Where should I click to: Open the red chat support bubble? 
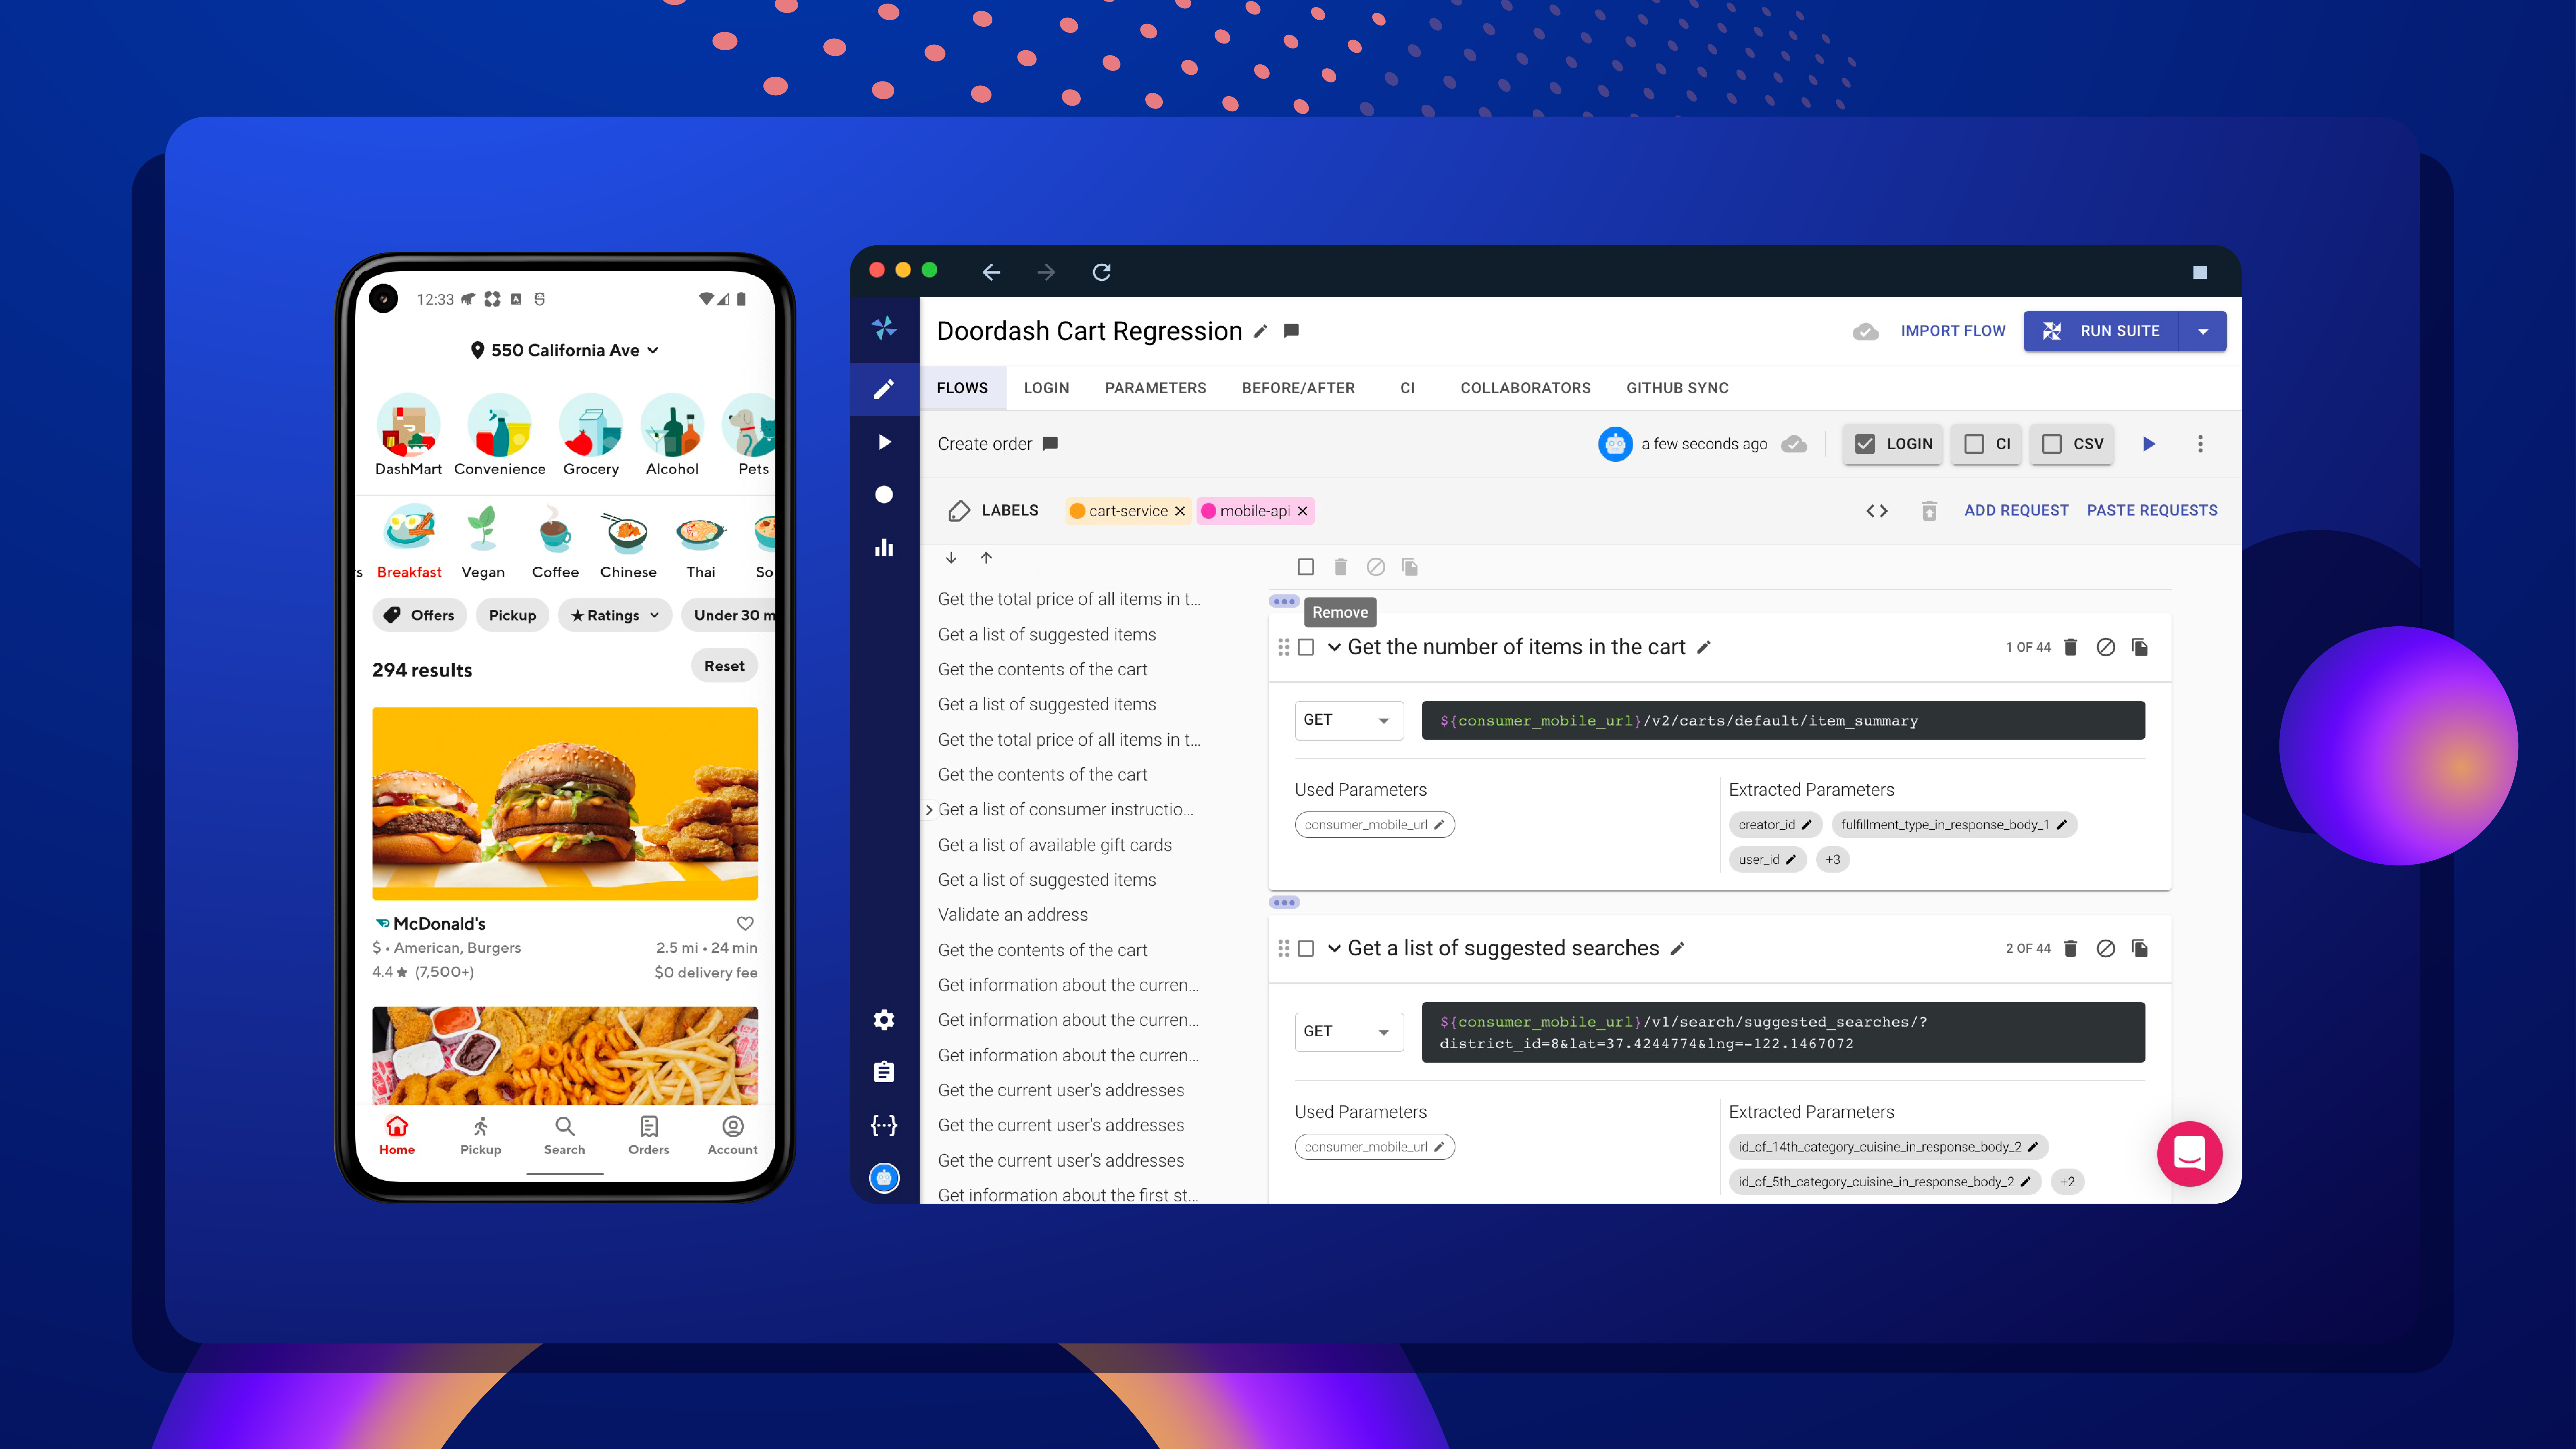click(x=2189, y=1153)
